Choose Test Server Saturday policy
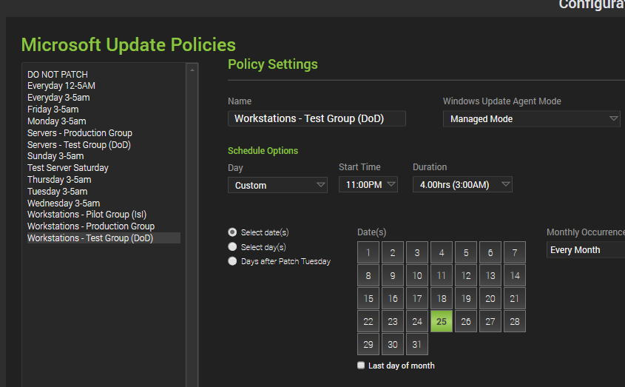 coord(68,168)
